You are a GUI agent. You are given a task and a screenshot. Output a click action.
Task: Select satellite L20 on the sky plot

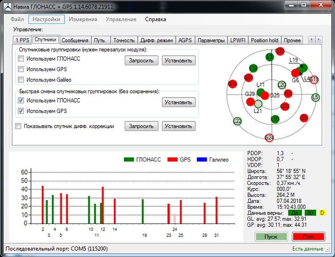click(282, 85)
